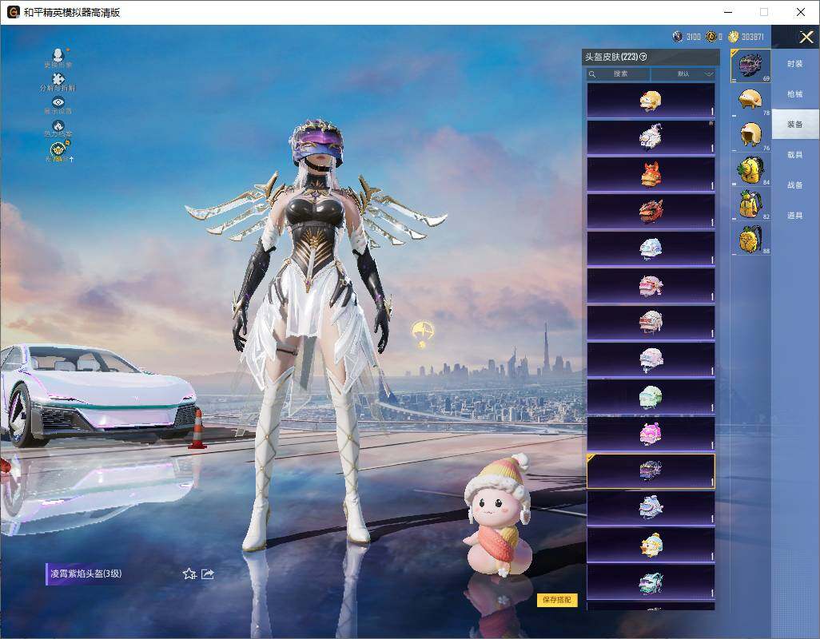This screenshot has height=639, width=820.
Task: Close the 和平精英模拟器高清版 window
Action: pyautogui.click(x=801, y=12)
